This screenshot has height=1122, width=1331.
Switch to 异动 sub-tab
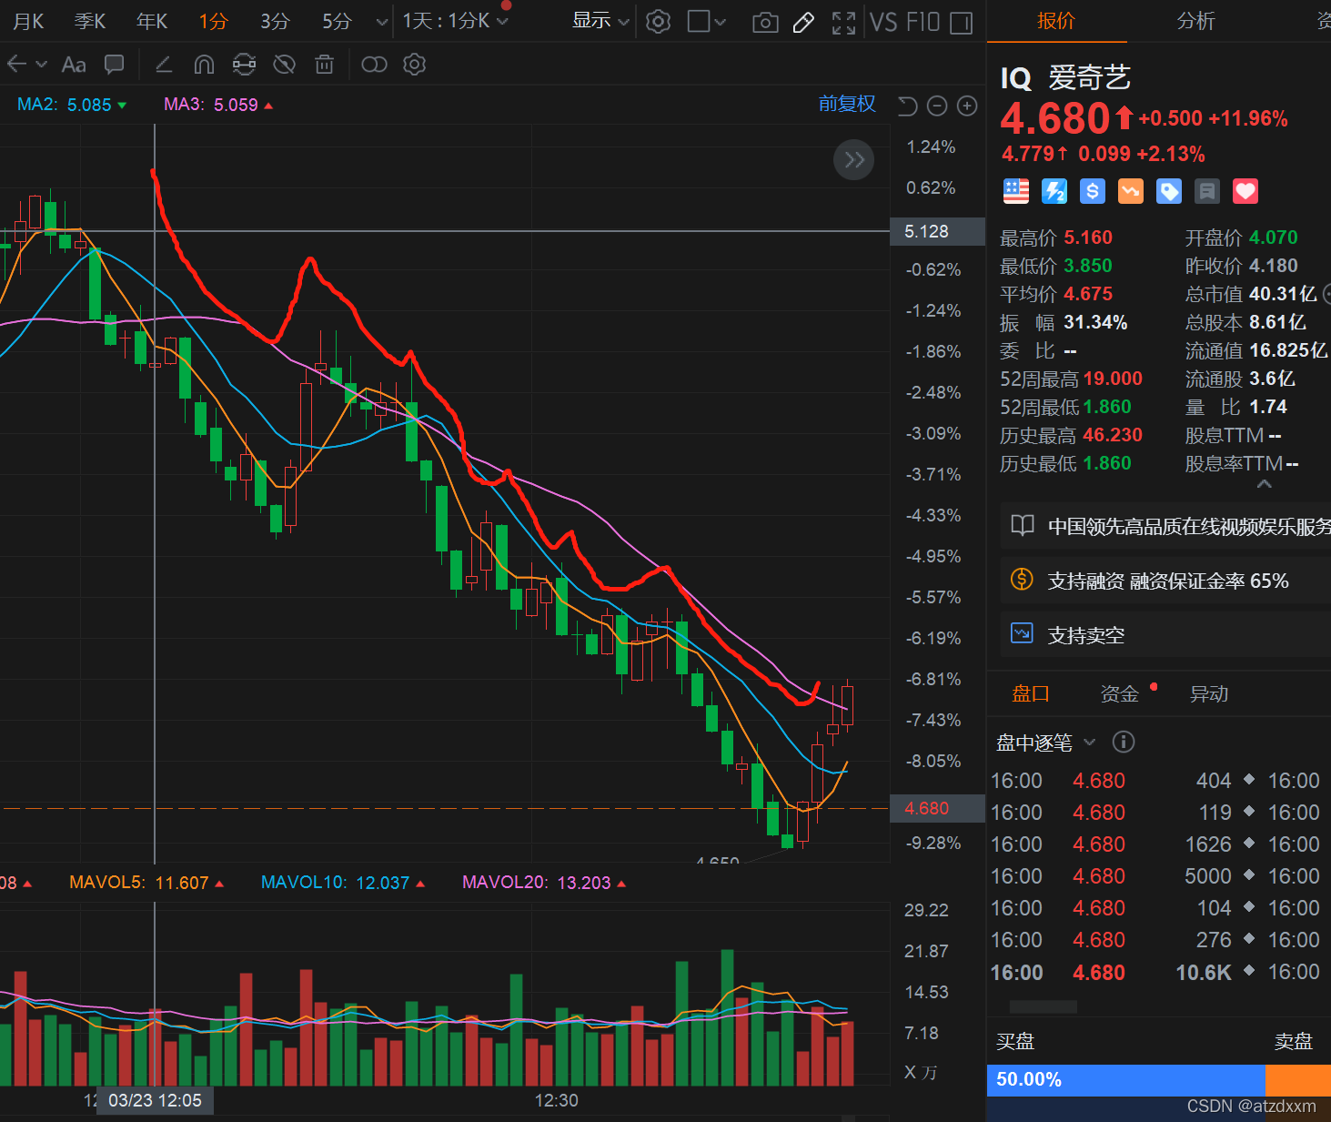1209,693
